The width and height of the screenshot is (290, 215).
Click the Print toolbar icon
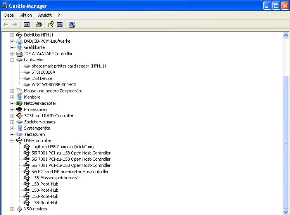point(39,24)
